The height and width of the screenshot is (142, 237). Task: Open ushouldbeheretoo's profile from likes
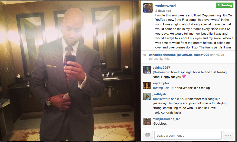pyautogui.click(x=162, y=55)
